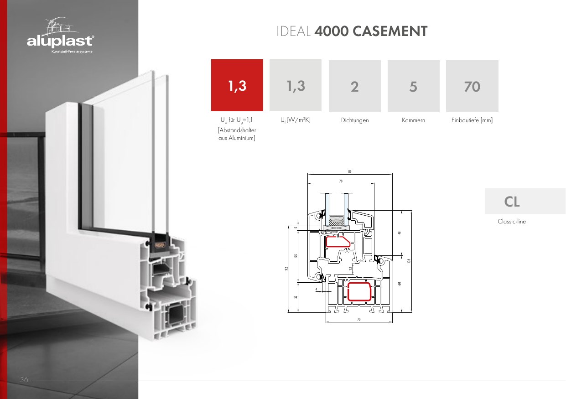Click the Einbautiefe [mm] label
The width and height of the screenshot is (566, 399).
[472, 121]
